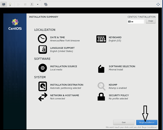Click the Begin Installation button
Image resolution: width=163 pixels, height=130 pixels.
click(147, 122)
